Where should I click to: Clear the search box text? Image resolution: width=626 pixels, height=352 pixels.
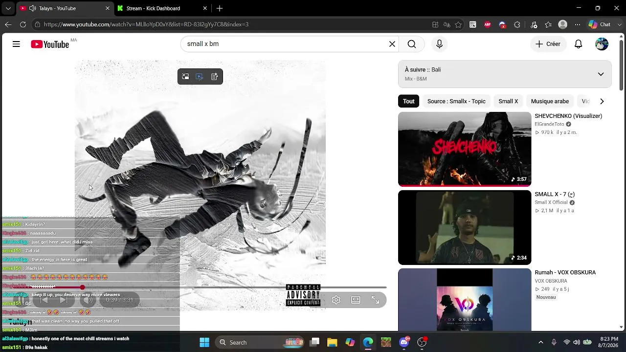[x=392, y=44]
